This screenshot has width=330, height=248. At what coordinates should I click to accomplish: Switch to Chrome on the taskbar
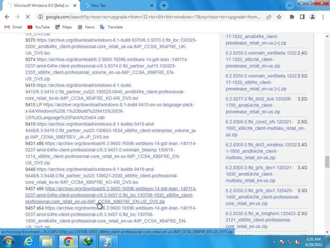point(68,242)
